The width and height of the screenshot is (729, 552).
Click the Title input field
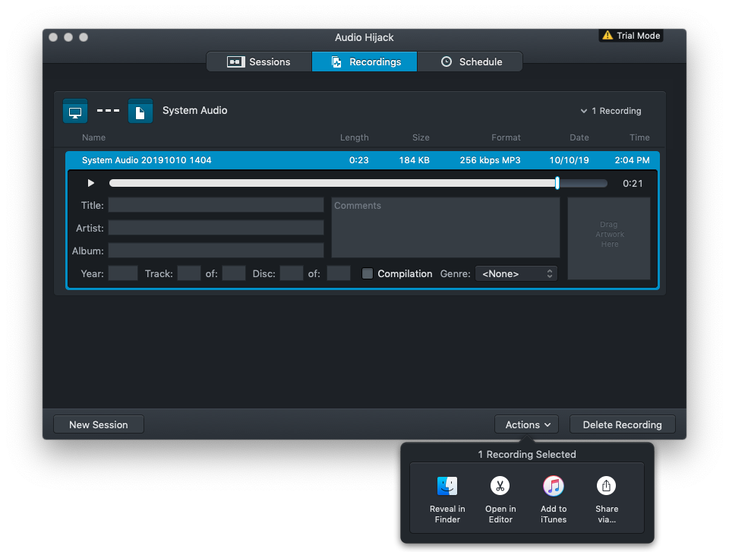[216, 205]
